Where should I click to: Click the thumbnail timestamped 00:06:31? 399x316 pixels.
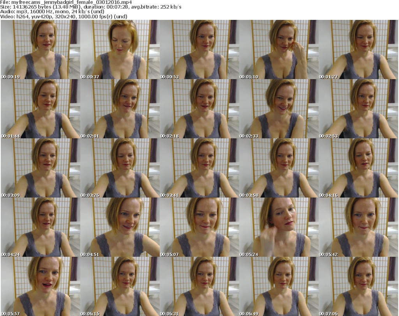199,286
